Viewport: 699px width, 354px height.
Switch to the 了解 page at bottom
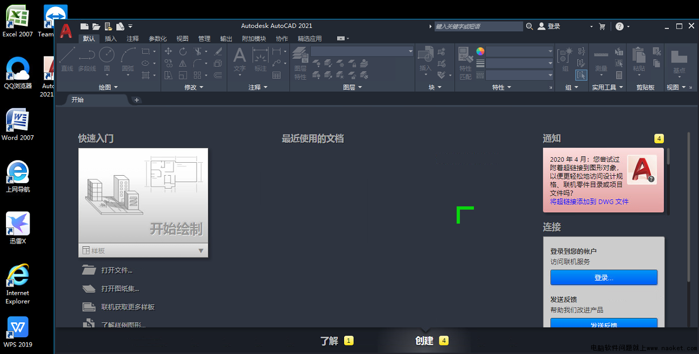click(x=337, y=341)
